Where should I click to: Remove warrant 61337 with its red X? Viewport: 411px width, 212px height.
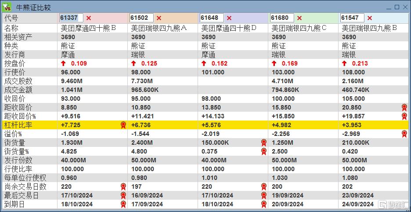[x=89, y=18]
